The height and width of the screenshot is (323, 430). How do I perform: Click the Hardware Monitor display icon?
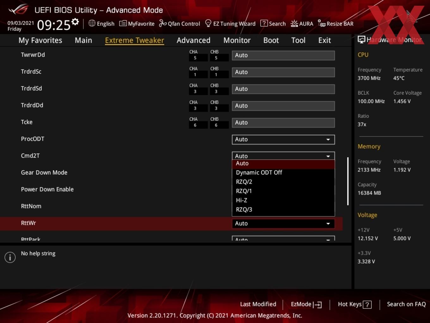tap(361, 39)
